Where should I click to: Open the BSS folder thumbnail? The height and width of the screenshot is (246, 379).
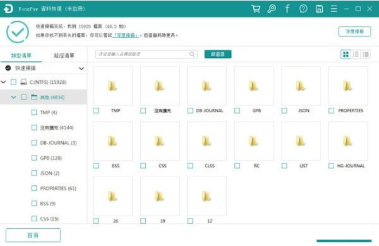coord(113,141)
